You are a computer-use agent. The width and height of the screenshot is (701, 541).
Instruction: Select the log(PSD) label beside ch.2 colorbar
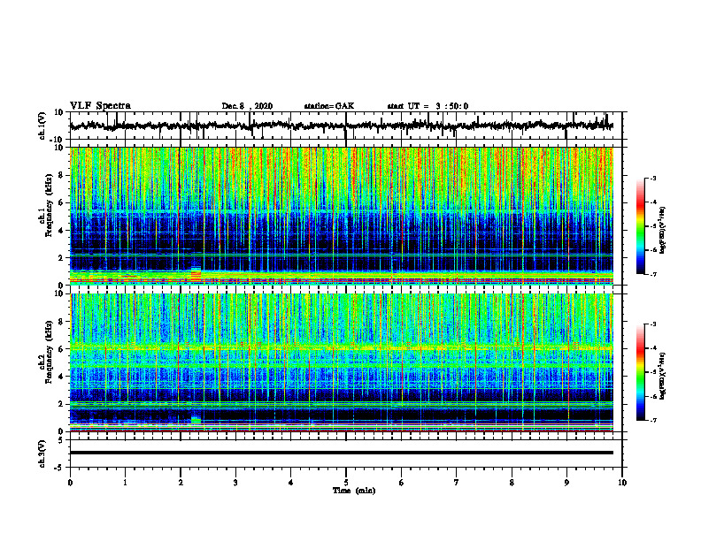[662, 376]
